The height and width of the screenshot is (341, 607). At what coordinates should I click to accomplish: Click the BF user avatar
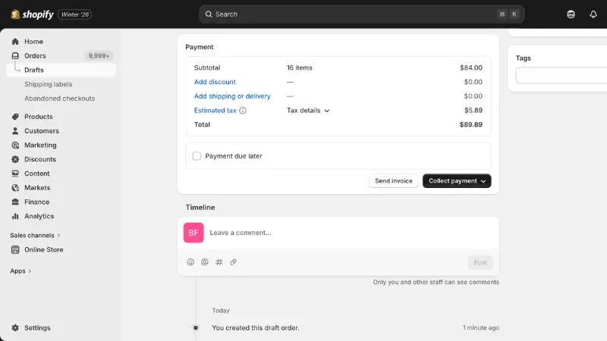click(193, 233)
